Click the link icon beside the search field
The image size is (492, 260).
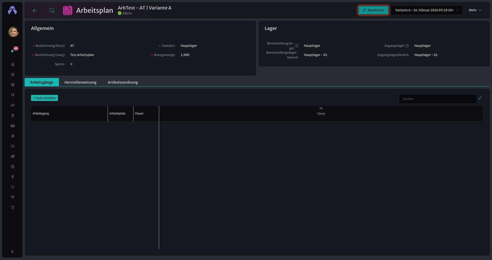(480, 98)
